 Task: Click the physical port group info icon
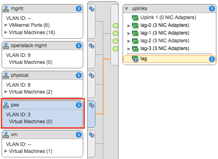click(79, 75)
